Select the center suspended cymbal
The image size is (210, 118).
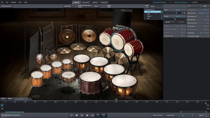tap(78, 47)
